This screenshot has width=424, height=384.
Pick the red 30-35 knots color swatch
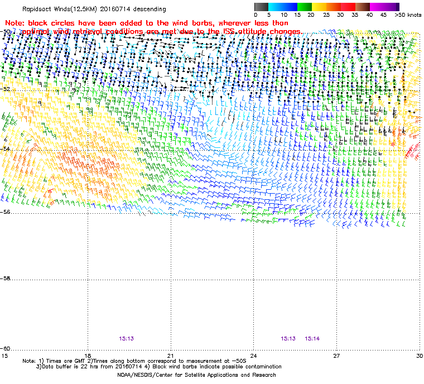coord(348,7)
